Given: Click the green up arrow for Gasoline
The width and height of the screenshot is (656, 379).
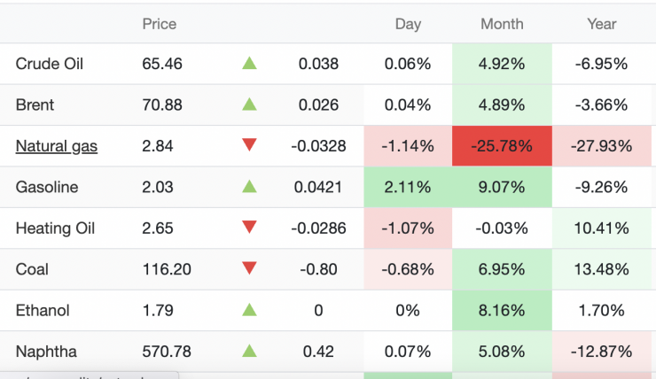Looking at the screenshot, I should [249, 187].
